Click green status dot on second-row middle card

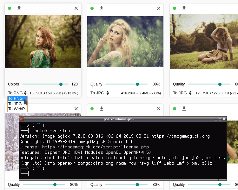(92, 109)
